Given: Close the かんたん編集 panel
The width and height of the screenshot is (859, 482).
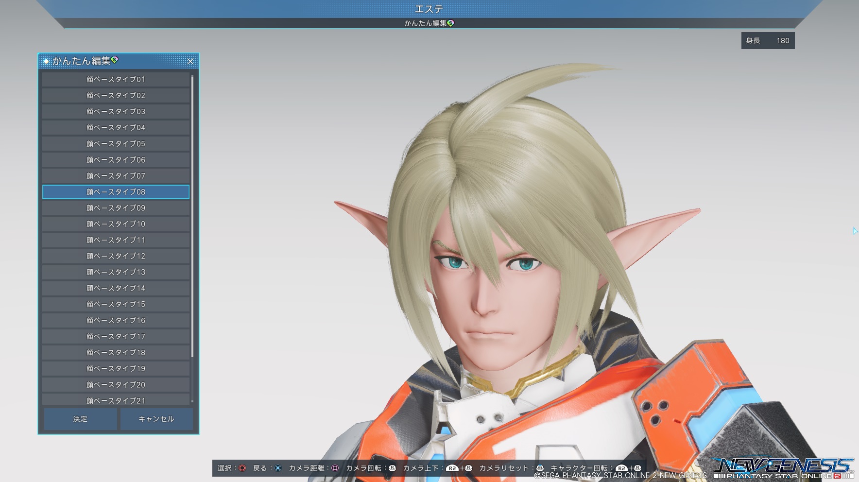Looking at the screenshot, I should tap(190, 61).
